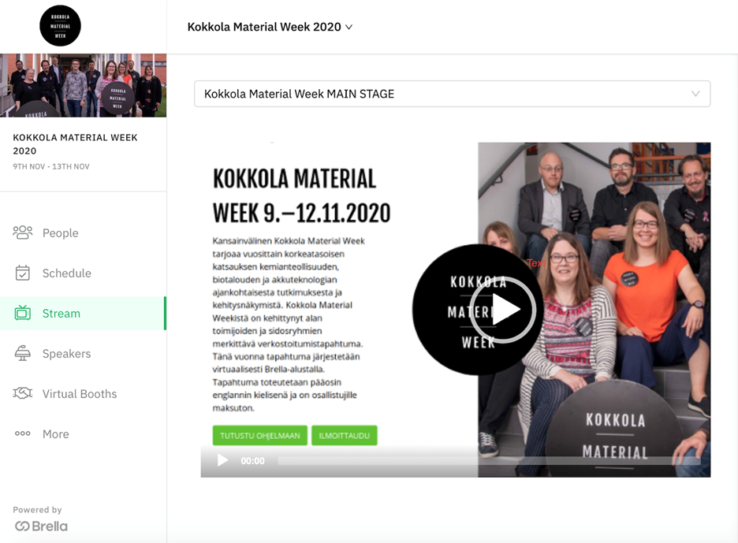This screenshot has height=543, width=738.
Task: Open the MAIN STAGE stream selector
Action: click(x=453, y=94)
